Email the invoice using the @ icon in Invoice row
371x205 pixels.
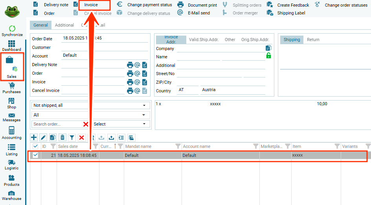[137, 82]
